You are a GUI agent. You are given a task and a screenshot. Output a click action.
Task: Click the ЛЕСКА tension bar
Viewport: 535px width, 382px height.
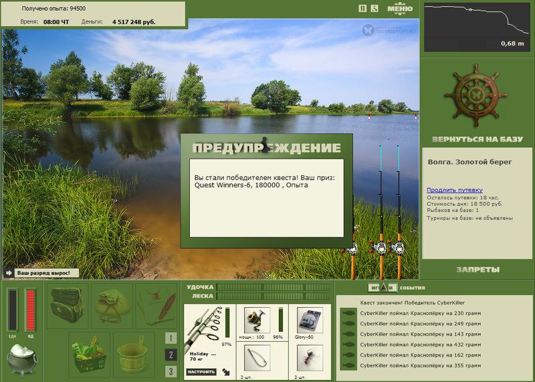point(274,296)
